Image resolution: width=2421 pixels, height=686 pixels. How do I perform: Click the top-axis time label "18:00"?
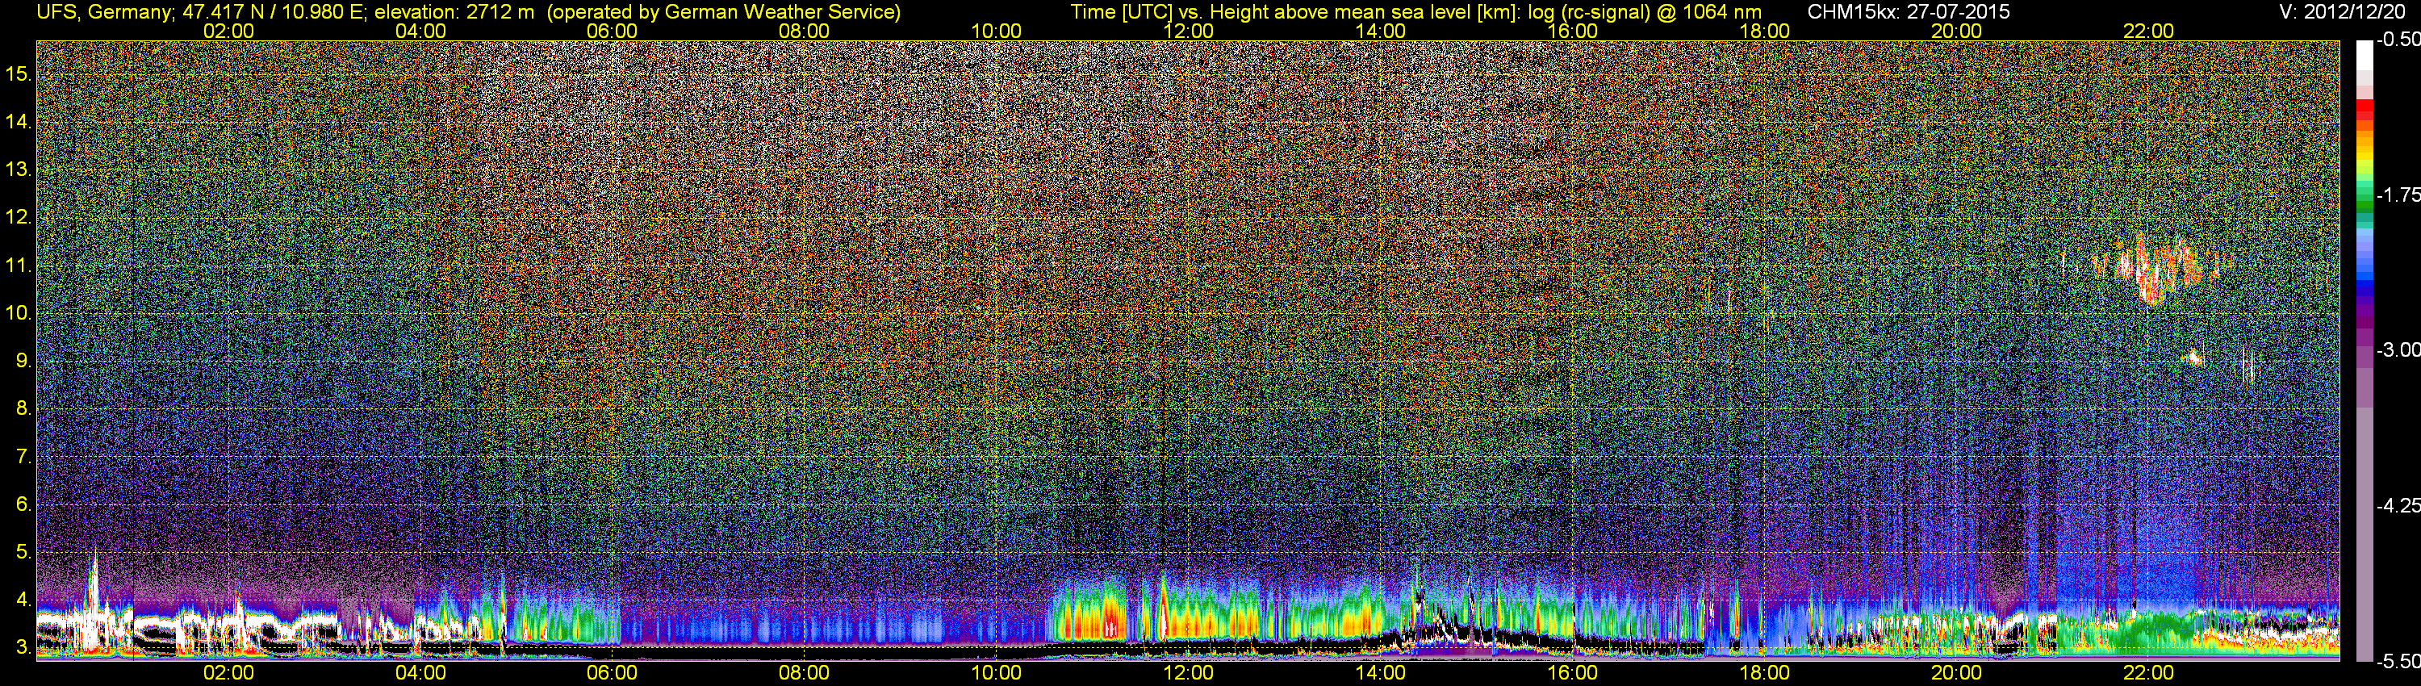(x=1764, y=31)
